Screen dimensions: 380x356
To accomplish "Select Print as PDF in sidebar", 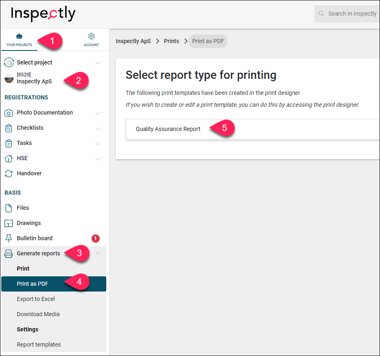I will coord(54,284).
